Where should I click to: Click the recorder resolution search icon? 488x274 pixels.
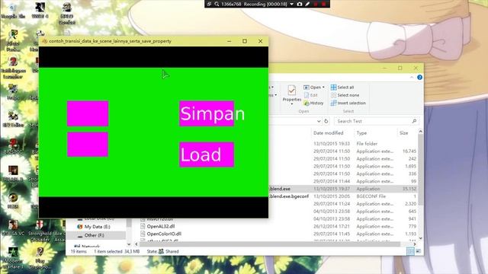click(x=217, y=4)
